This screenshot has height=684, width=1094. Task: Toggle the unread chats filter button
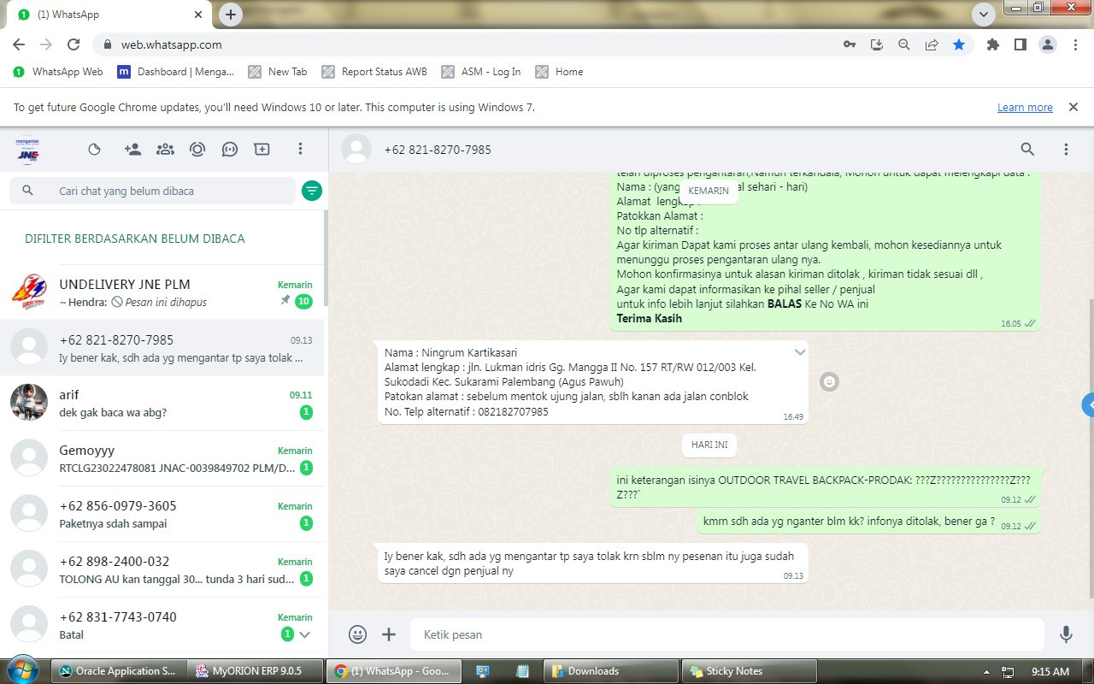click(x=312, y=191)
